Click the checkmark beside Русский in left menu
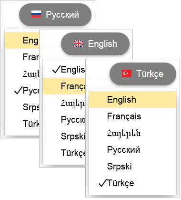The height and width of the screenshot is (200, 181). click(18, 90)
